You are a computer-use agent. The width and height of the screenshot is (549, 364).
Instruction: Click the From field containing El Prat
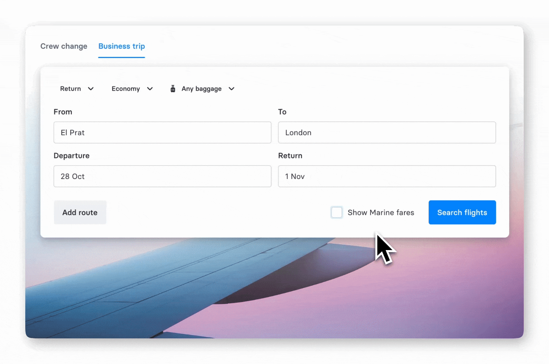[162, 132]
